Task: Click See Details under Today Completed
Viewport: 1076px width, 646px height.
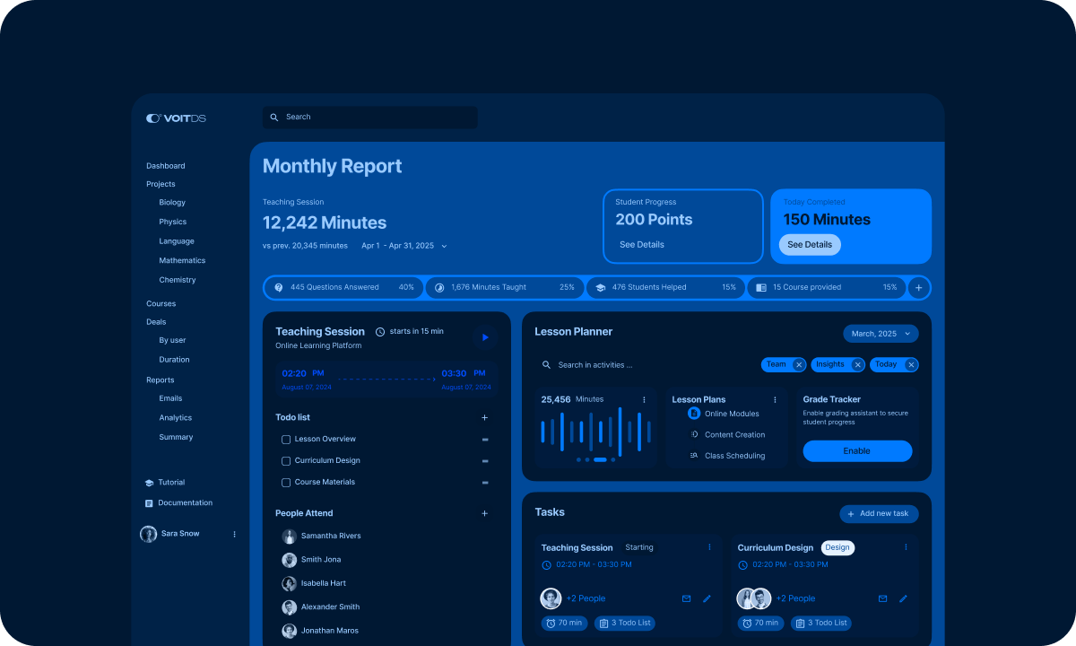Action: (x=810, y=245)
